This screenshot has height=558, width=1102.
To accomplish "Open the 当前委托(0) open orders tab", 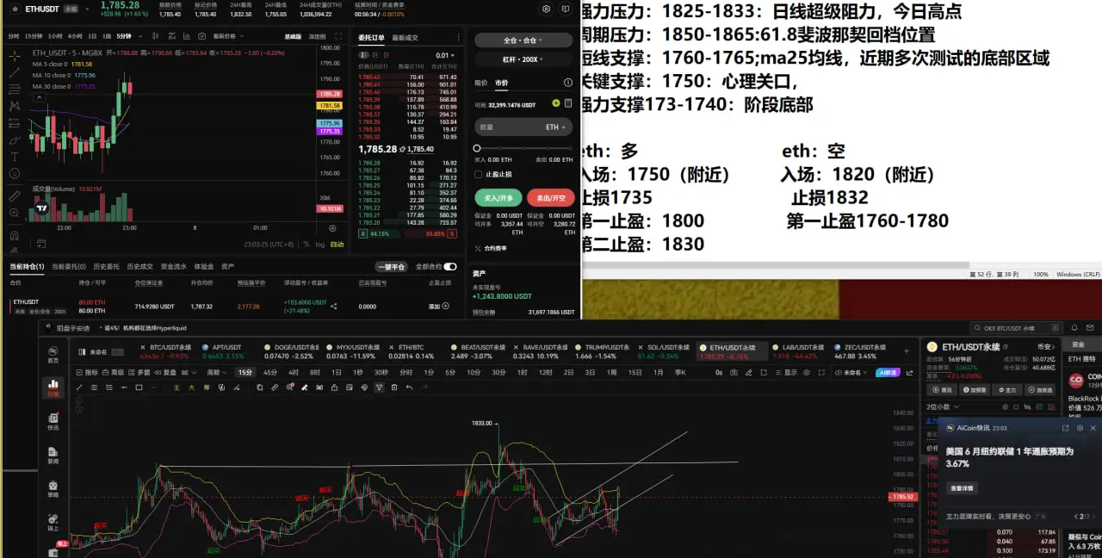I will (70, 267).
